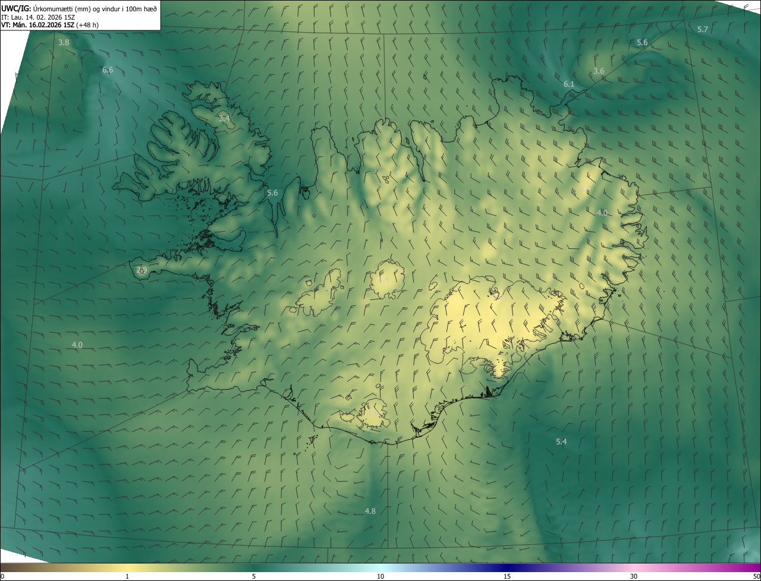Click the 6.6 value label on the map
The width and height of the screenshot is (761, 581).
pos(108,70)
